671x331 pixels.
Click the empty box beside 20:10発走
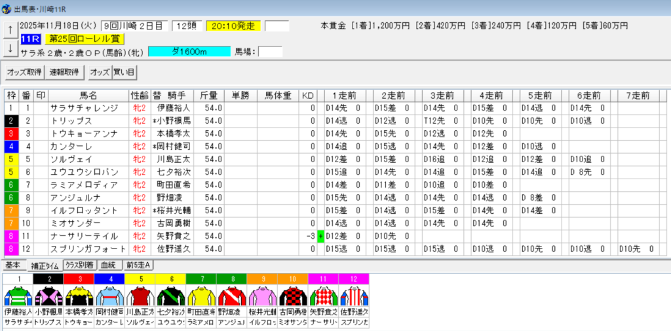(277, 26)
